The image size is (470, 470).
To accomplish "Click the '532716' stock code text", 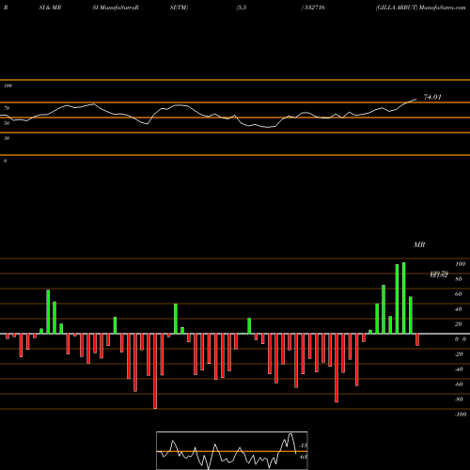I will coord(314,8).
